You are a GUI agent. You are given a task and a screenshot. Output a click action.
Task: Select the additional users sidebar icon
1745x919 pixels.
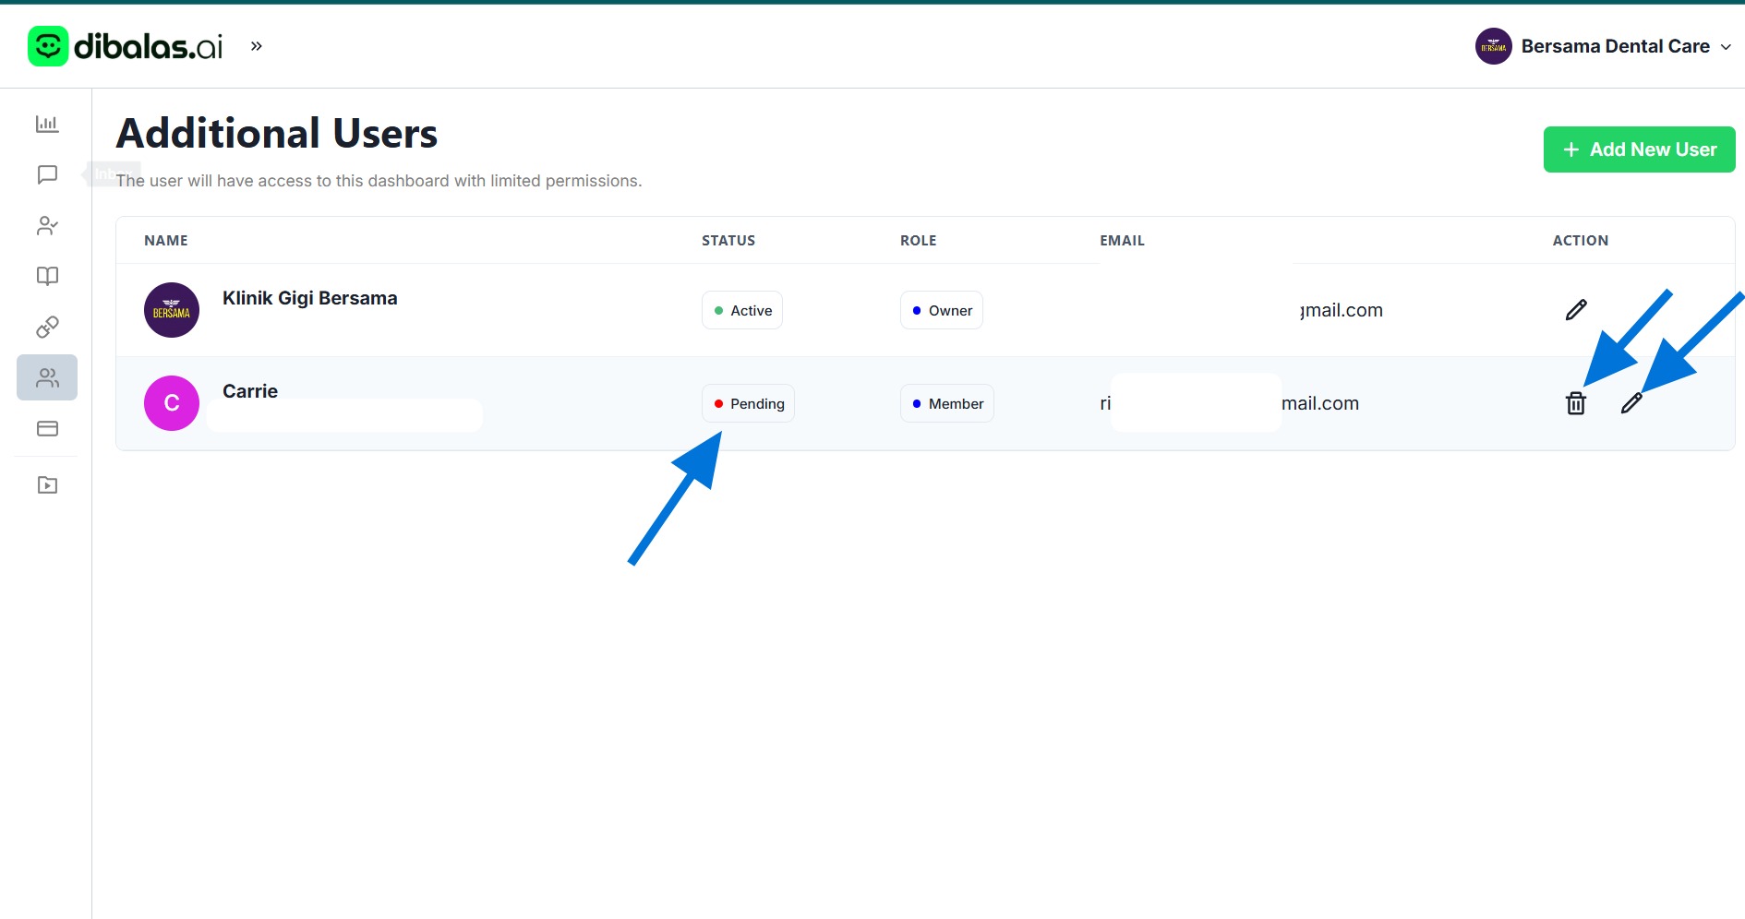47,377
